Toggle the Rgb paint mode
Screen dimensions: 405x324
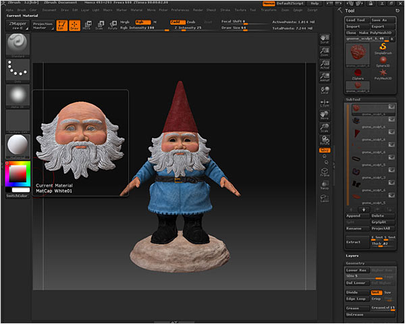coord(143,22)
